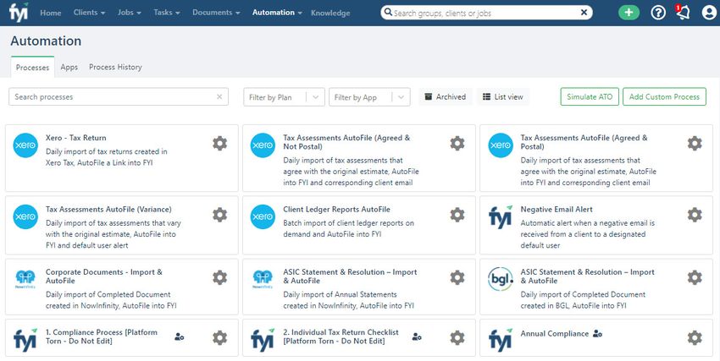Switch to List view layout
The width and height of the screenshot is (720, 361).
pos(503,96)
